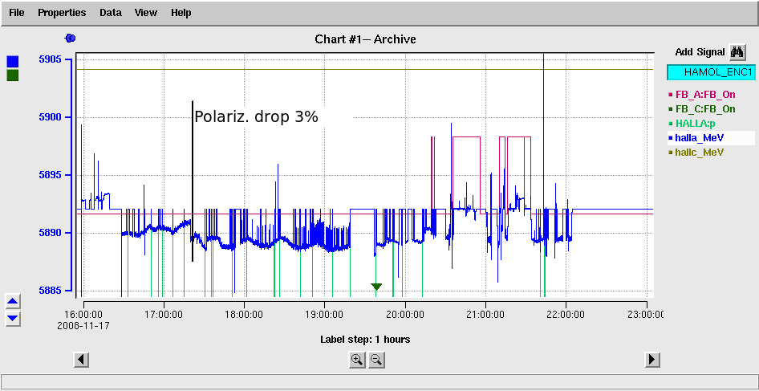Image resolution: width=759 pixels, height=391 pixels.
Task: Click the 'Chart #1— Archive' title
Action: point(366,39)
